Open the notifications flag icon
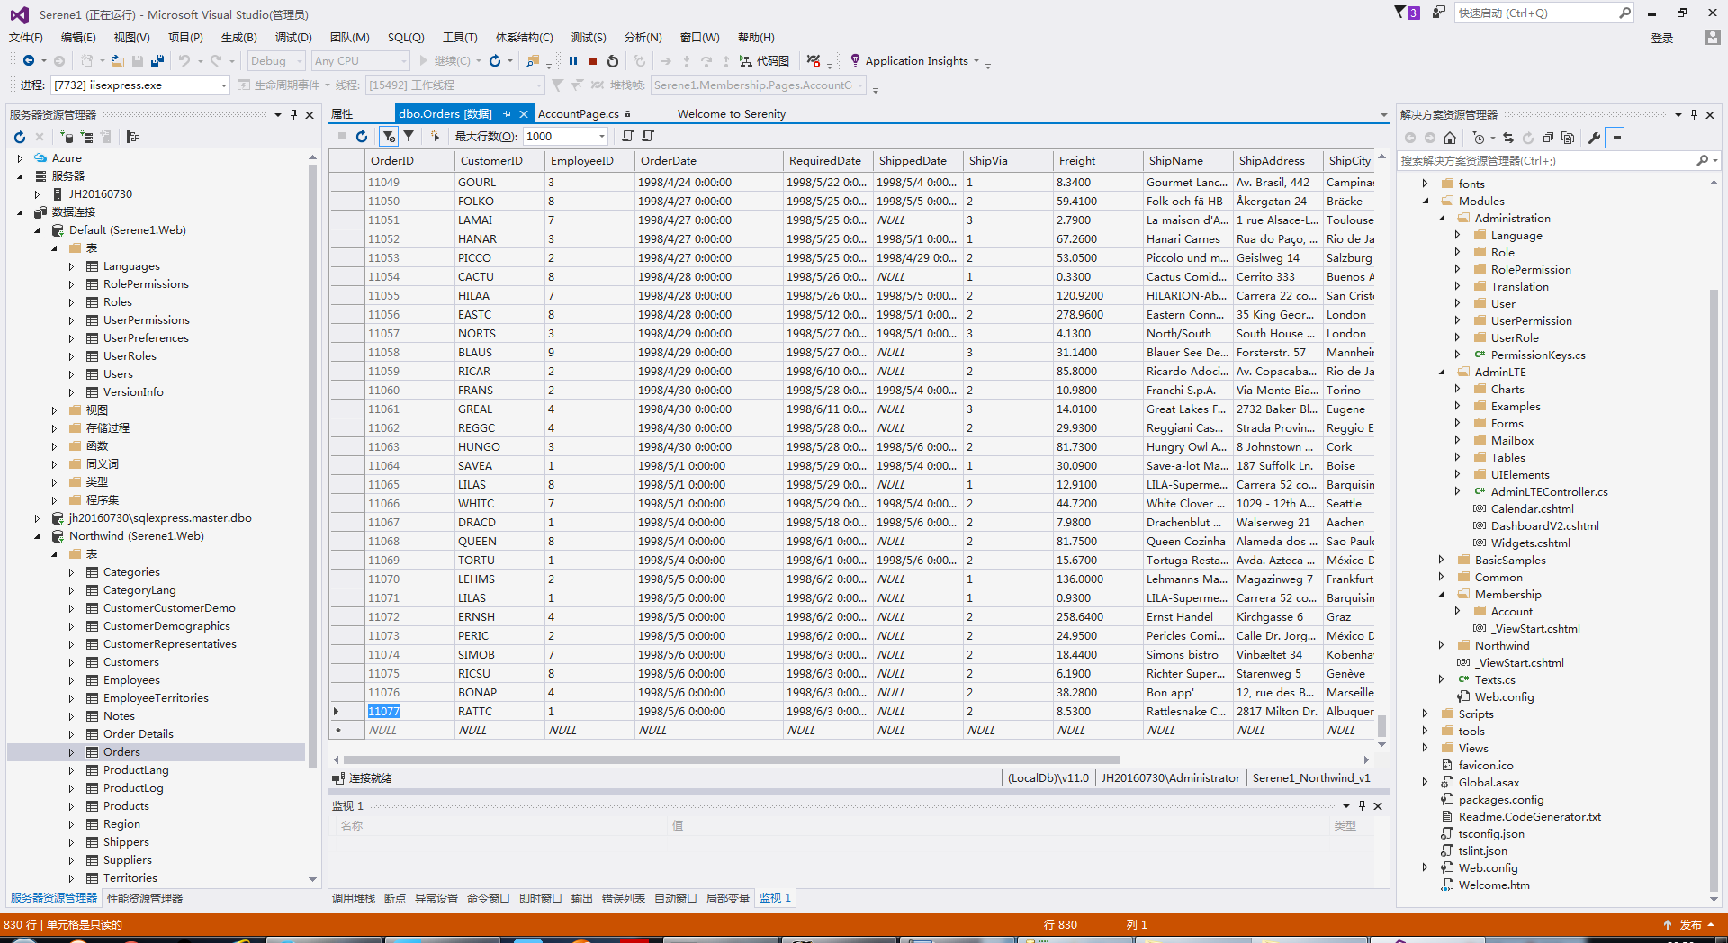The height and width of the screenshot is (943, 1728). (1401, 13)
